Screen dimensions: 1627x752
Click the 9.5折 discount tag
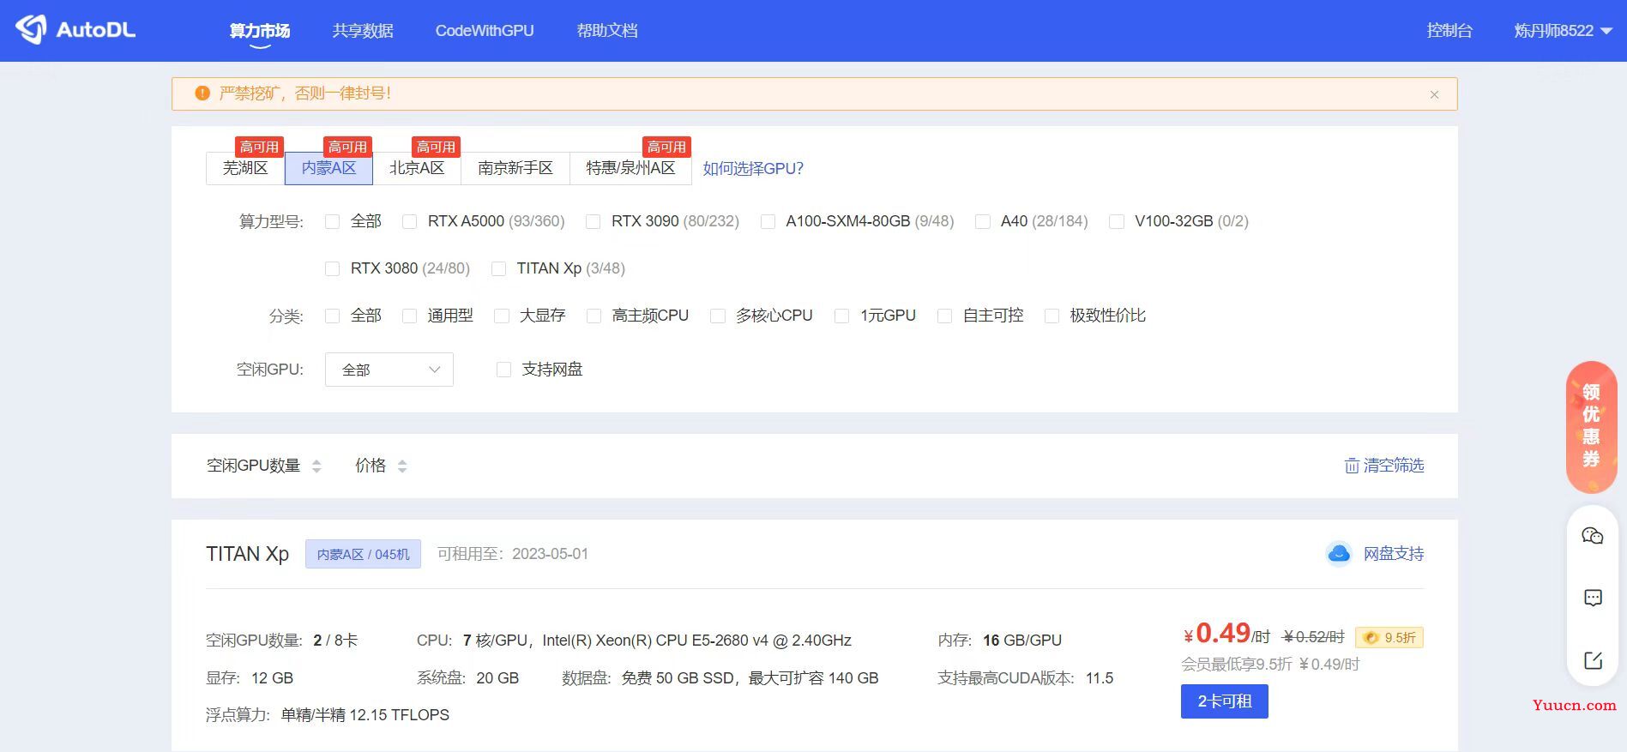1389,637
